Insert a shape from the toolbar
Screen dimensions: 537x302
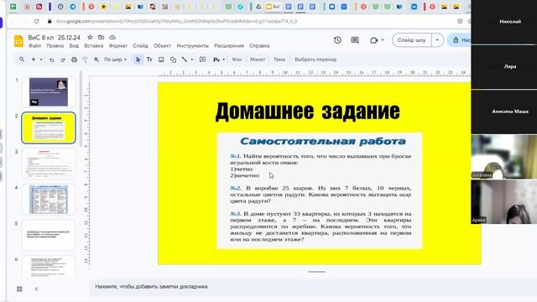[173, 60]
